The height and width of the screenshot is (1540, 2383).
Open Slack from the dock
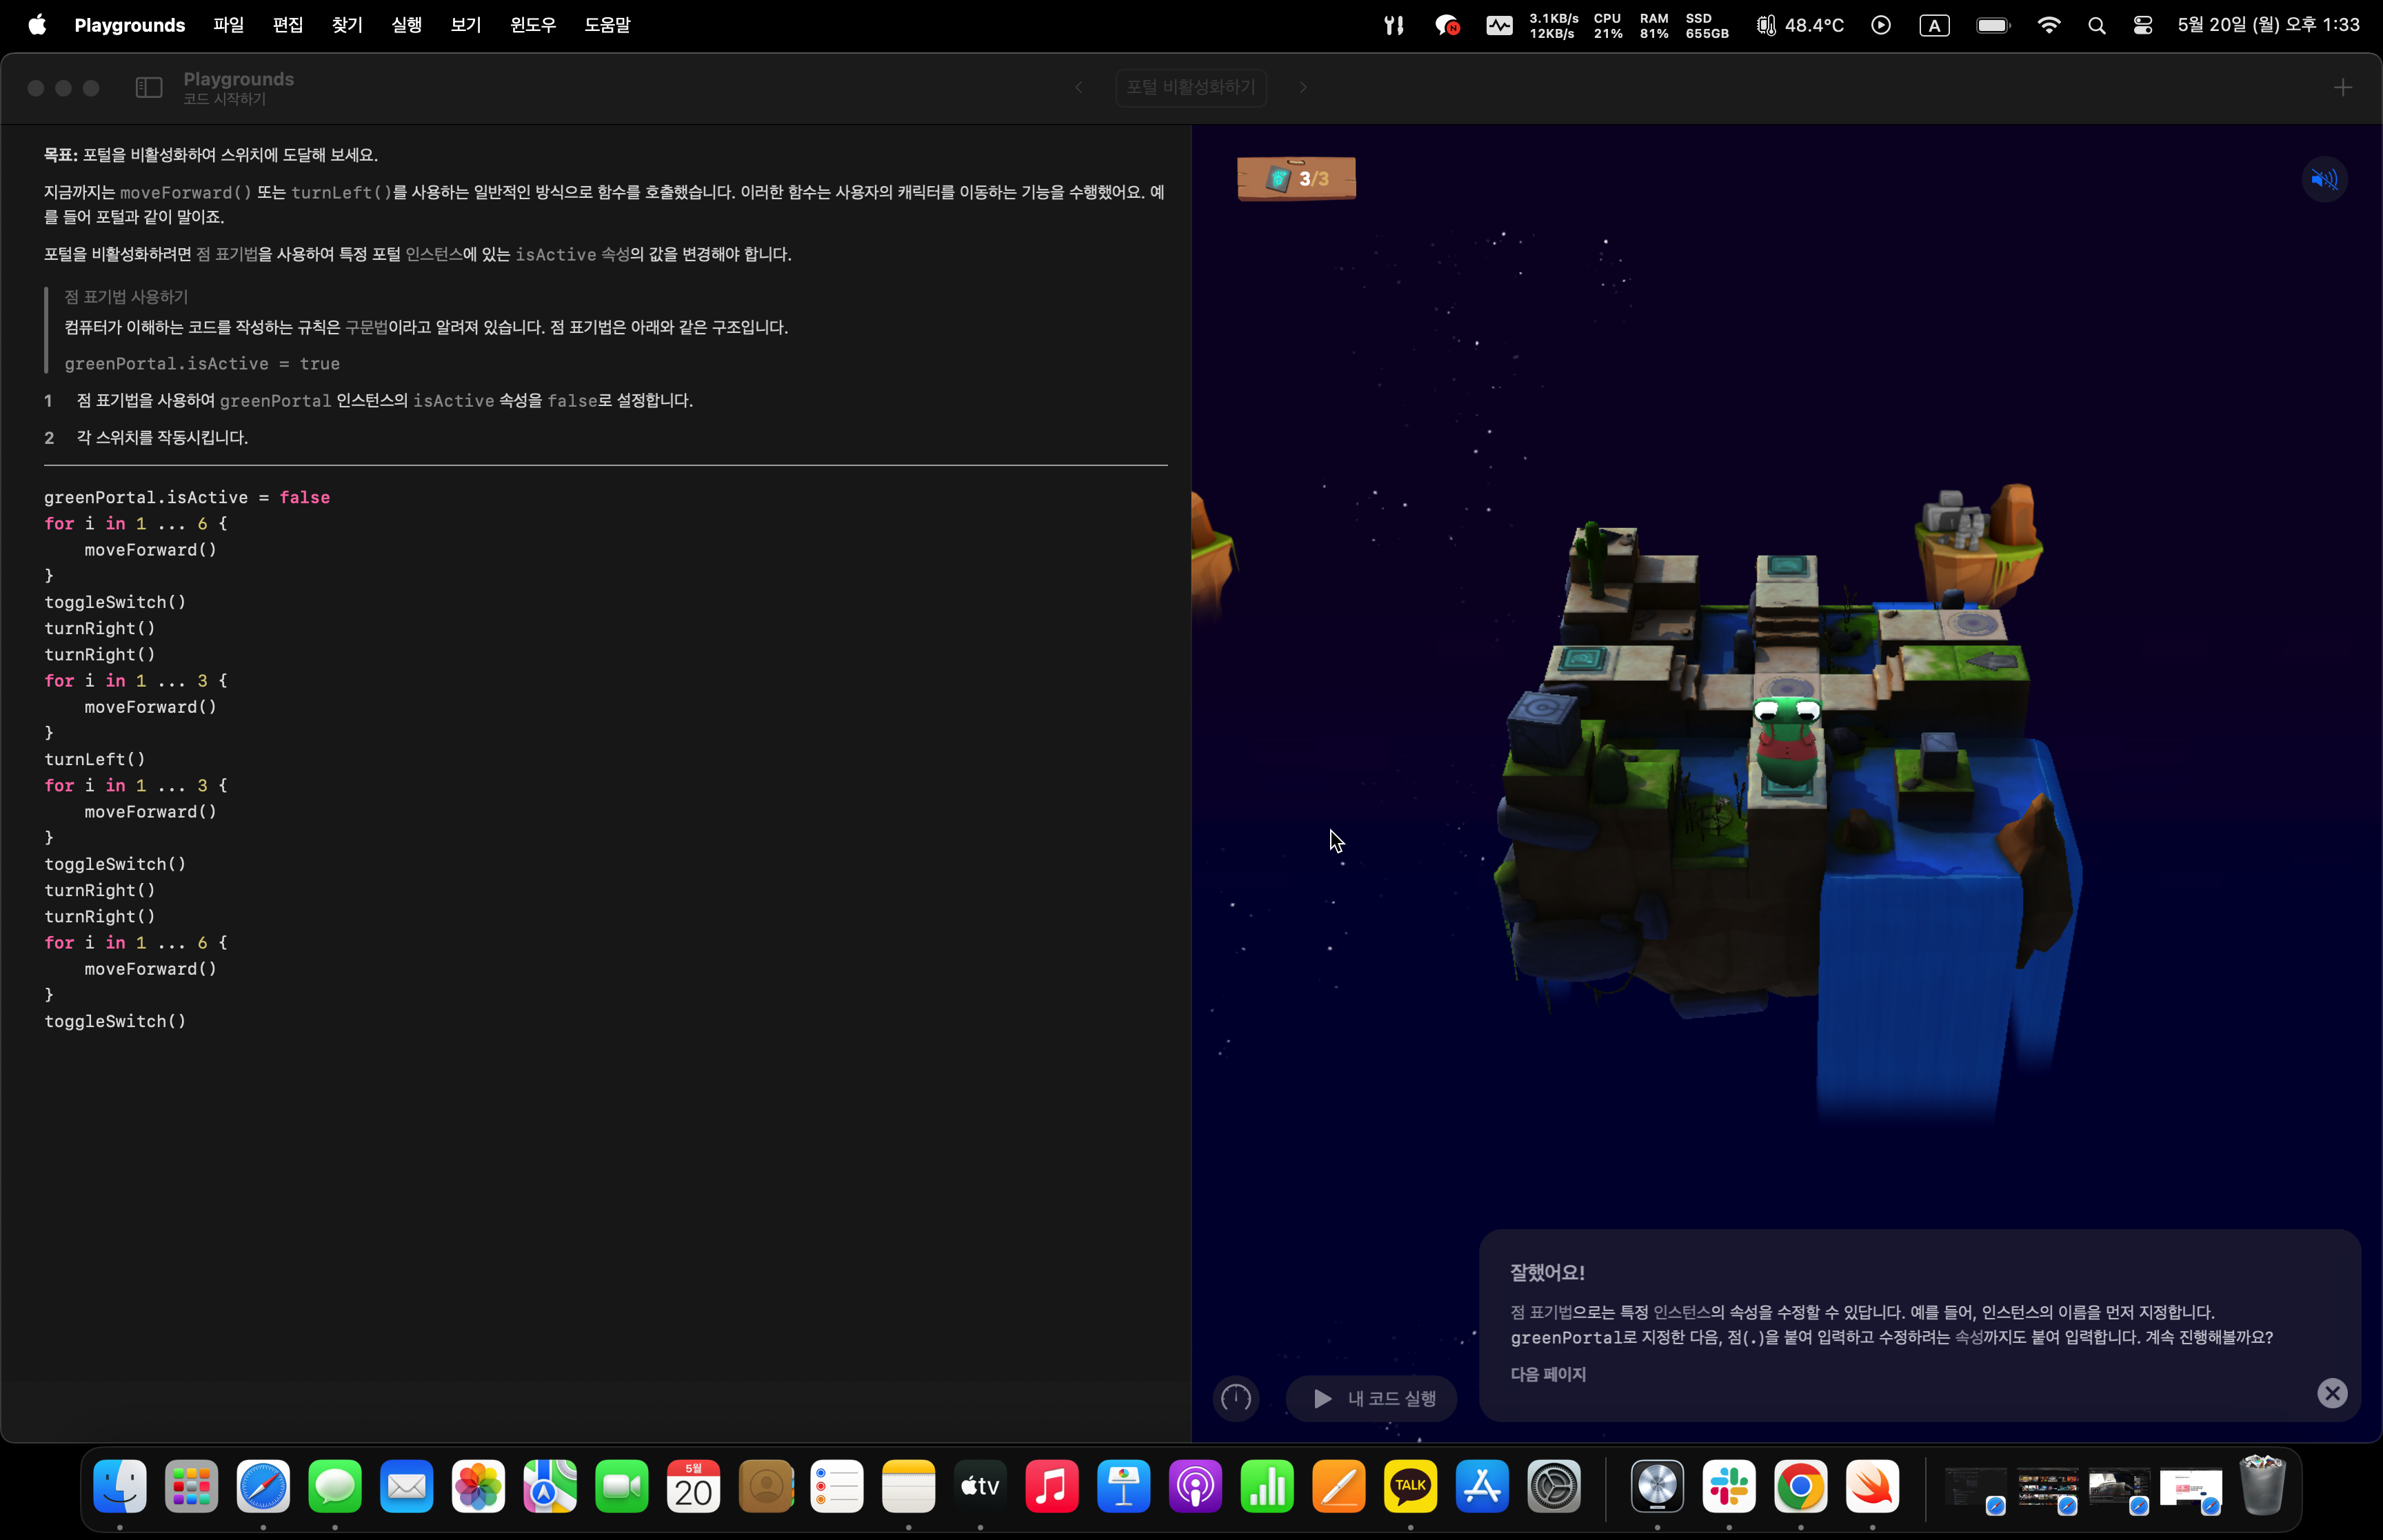pos(1729,1486)
